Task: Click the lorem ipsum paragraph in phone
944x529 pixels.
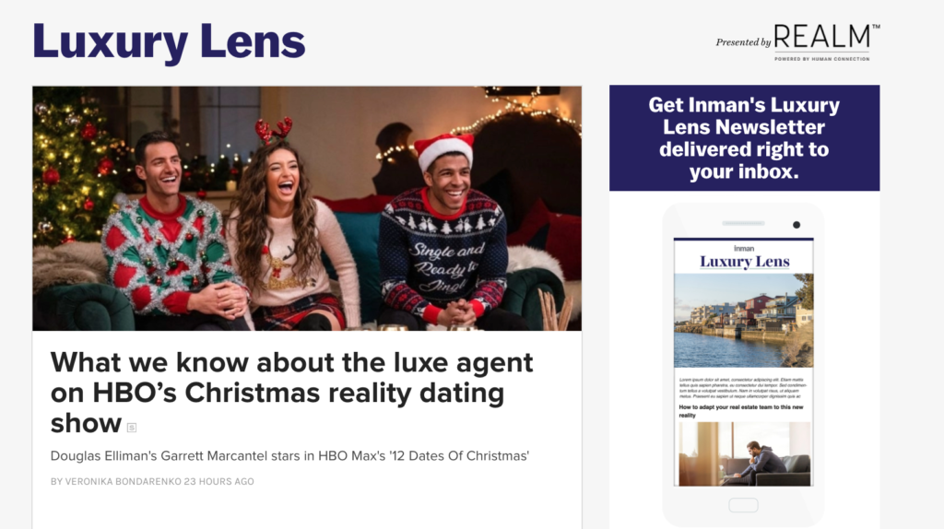Action: 741,388
